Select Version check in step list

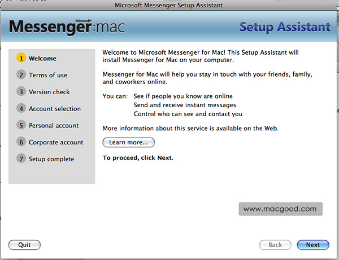click(x=49, y=92)
